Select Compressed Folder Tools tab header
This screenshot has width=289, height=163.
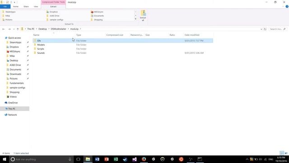click(x=53, y=2)
